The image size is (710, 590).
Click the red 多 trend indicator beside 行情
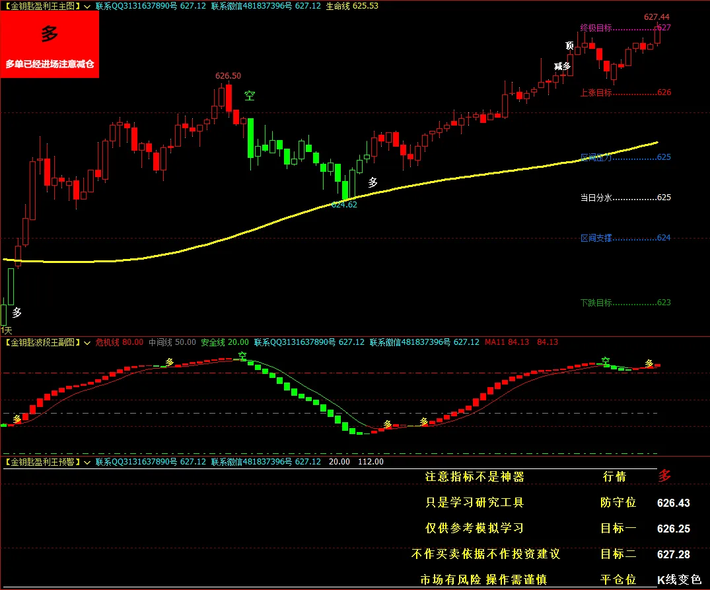(664, 476)
